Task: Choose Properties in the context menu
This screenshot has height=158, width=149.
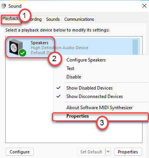Action: [78, 116]
